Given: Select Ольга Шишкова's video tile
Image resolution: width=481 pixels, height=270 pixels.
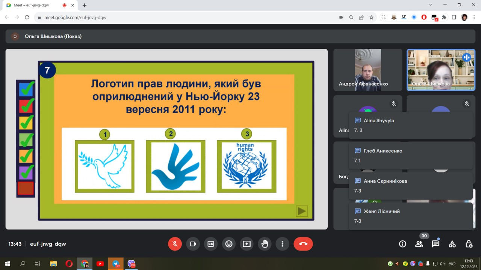Looking at the screenshot, I should [441, 70].
